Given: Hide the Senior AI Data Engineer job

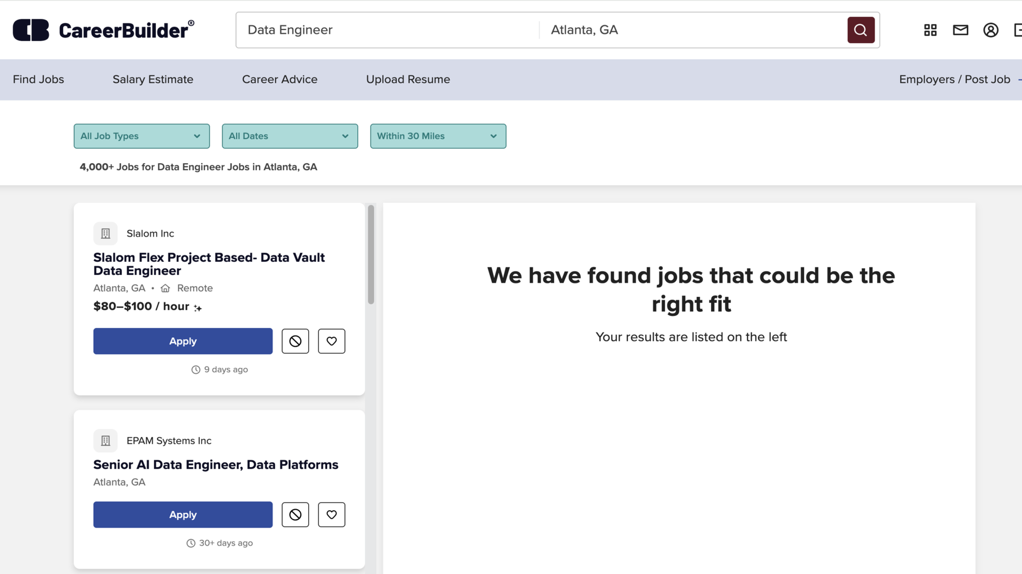Looking at the screenshot, I should (295, 514).
